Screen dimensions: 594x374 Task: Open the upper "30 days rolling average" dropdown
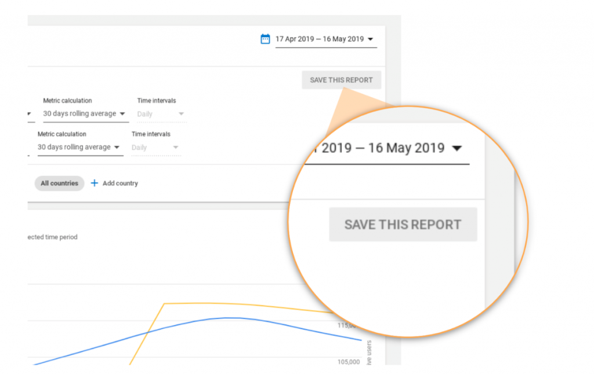point(80,113)
